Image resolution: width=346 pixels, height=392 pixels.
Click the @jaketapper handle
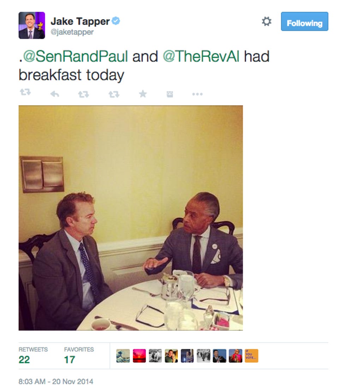(x=72, y=32)
